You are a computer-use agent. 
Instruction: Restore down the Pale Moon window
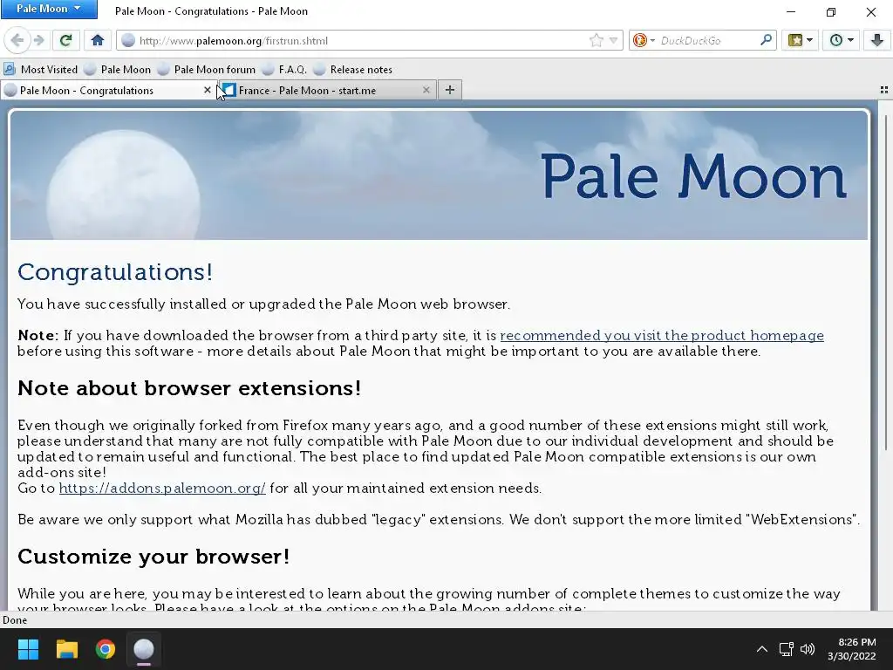pos(831,11)
